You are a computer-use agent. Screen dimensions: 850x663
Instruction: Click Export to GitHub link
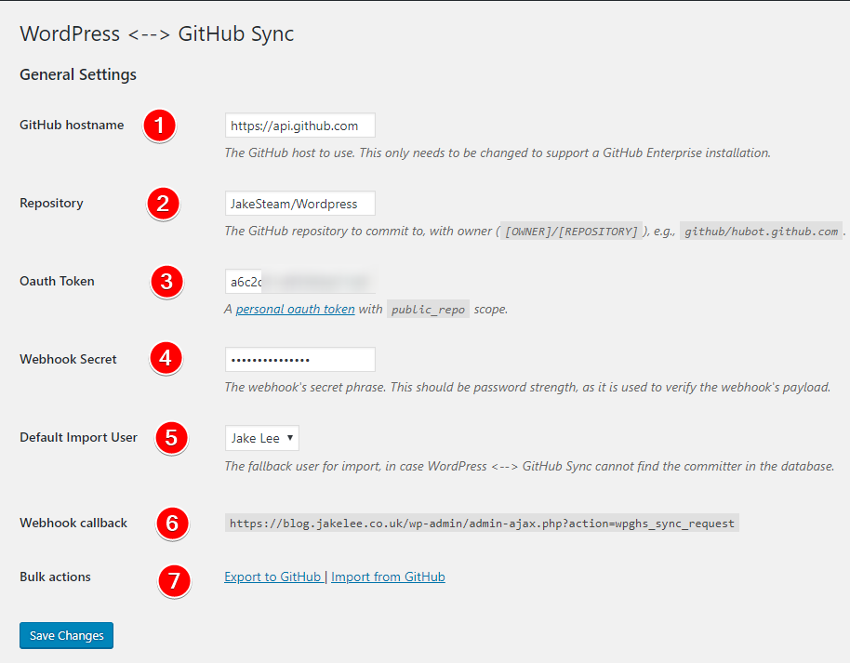click(x=272, y=577)
